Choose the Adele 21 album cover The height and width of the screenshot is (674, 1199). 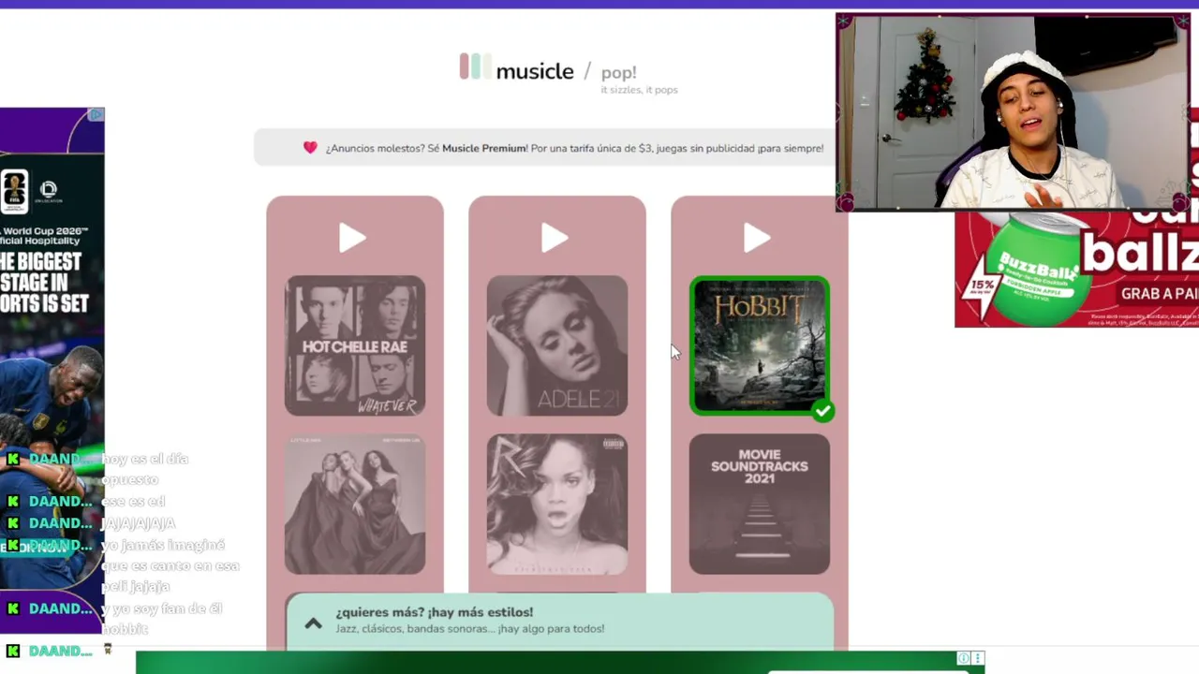[x=557, y=345]
